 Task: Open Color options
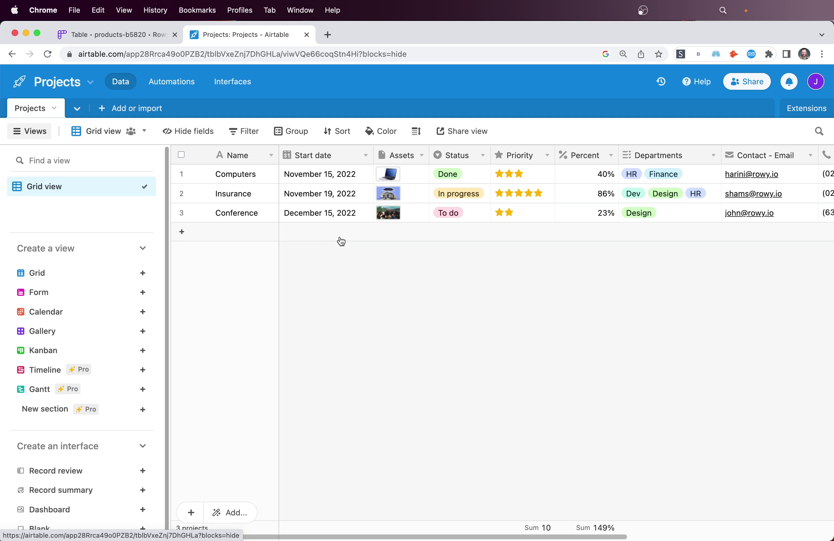click(x=381, y=132)
